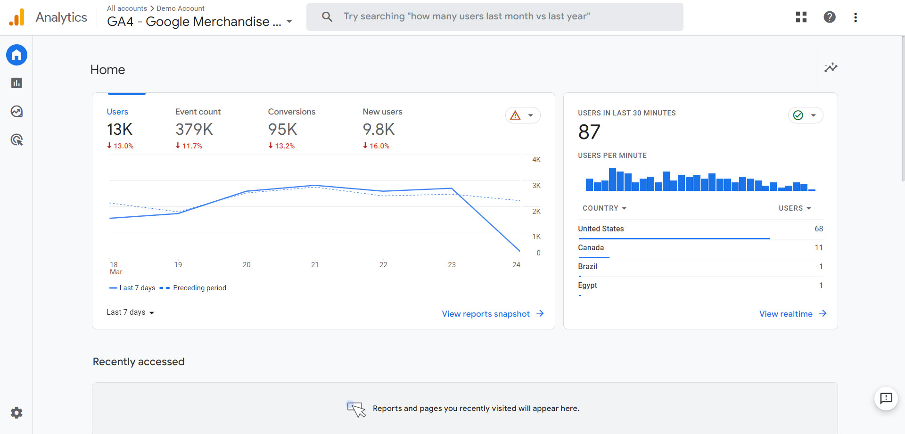Screen dimensions: 905x434
Task: Open the GA4 property selector dropdown
Action: point(200,22)
